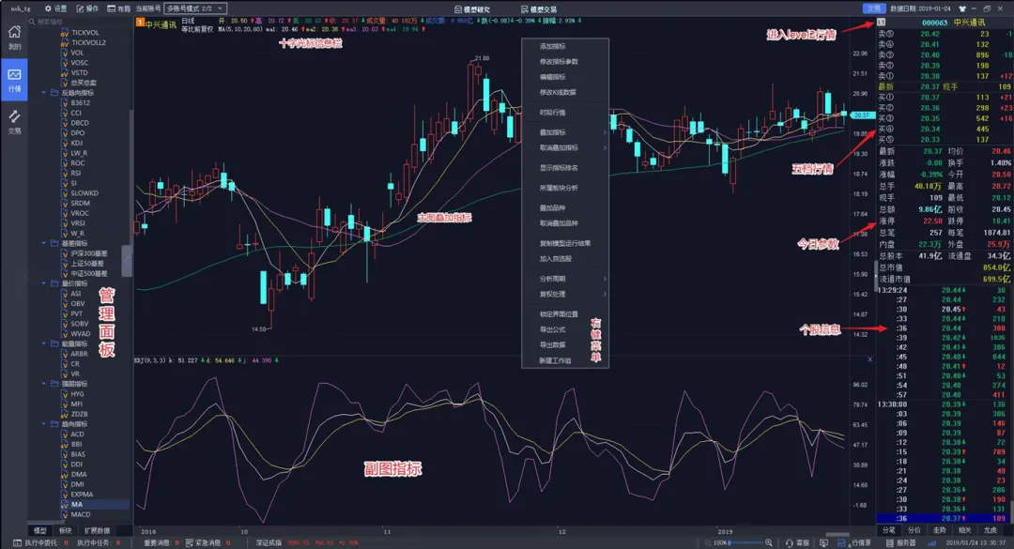Screen dimensions: 1014x549
Task: Open the 我的 home icon in sidebar
Action: (14, 32)
